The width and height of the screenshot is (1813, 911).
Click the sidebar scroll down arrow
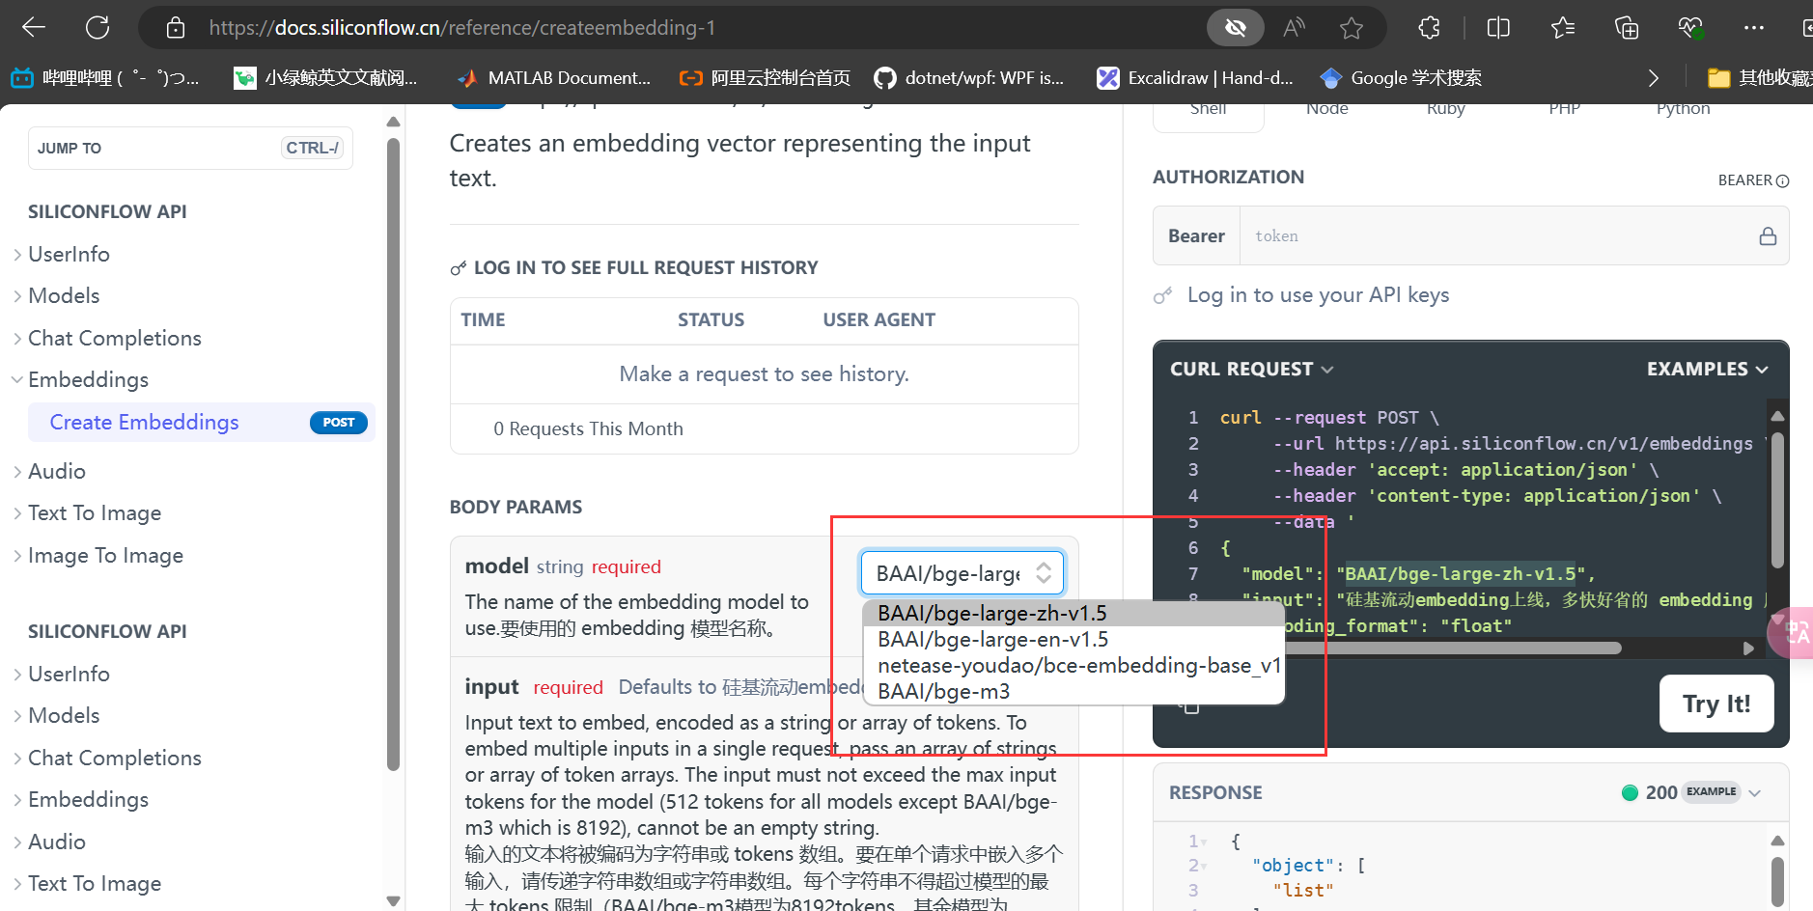pos(393,900)
